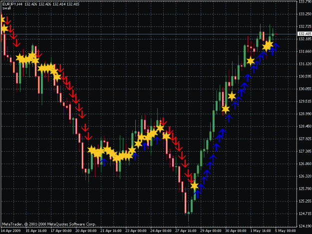Click the '21 Apr 16:00' time label
Viewport: 312px width, 234px height.
tap(111, 231)
